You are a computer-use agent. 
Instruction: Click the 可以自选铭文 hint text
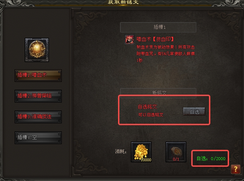tap(151, 115)
